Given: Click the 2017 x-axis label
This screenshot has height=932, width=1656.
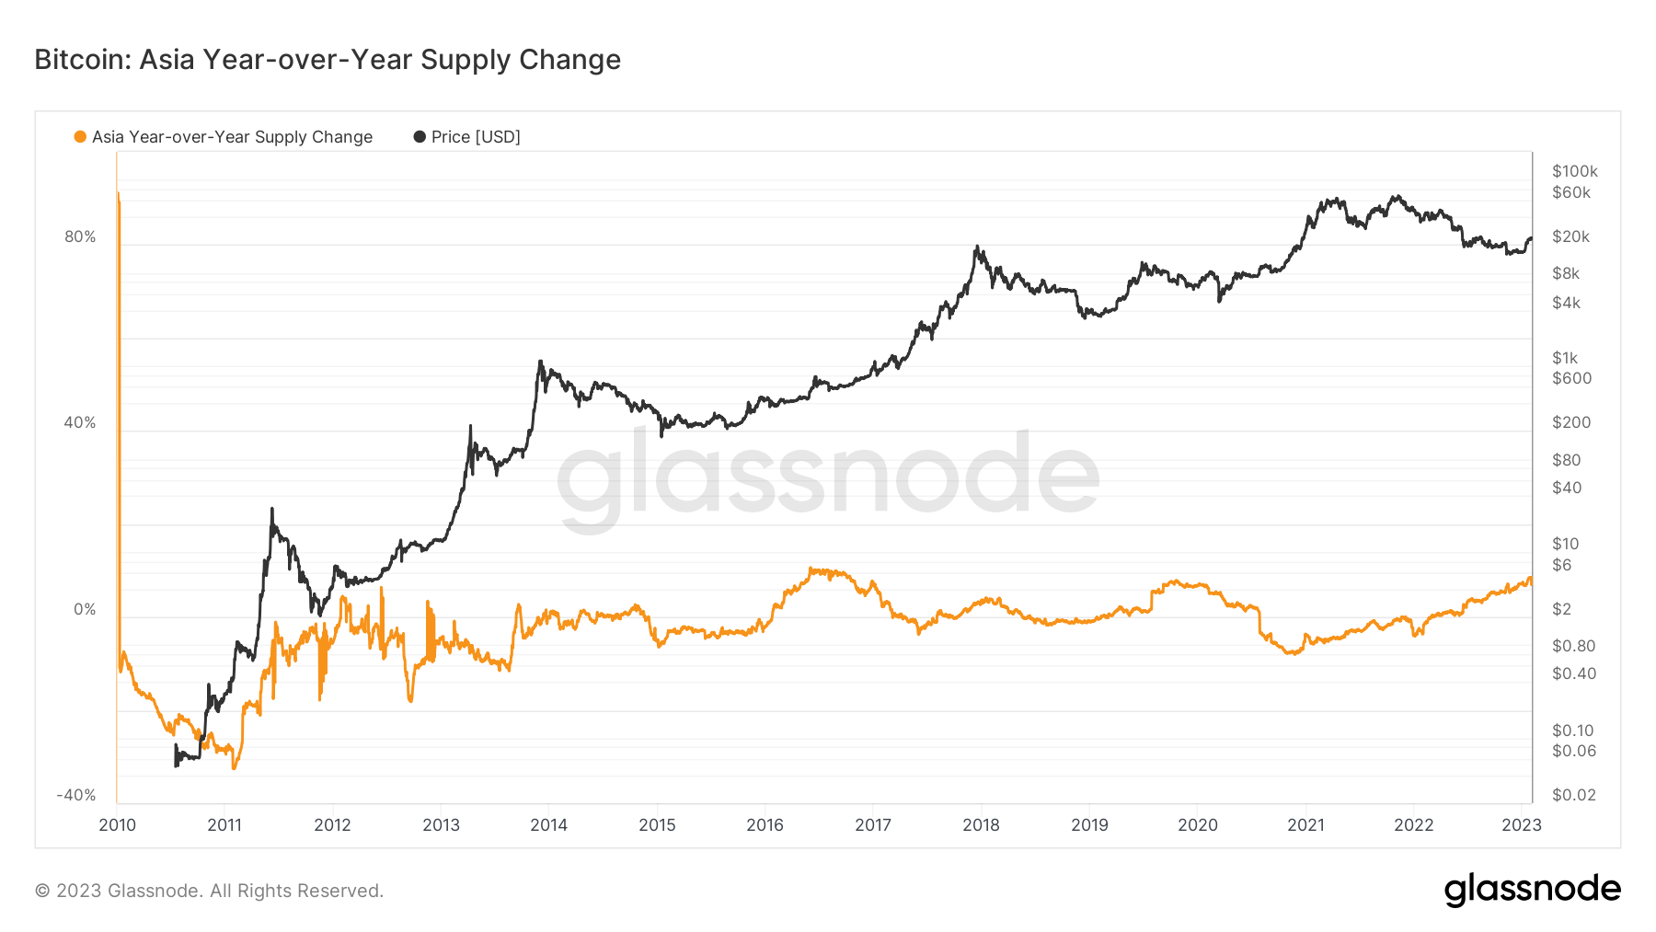Looking at the screenshot, I should coord(873,825).
